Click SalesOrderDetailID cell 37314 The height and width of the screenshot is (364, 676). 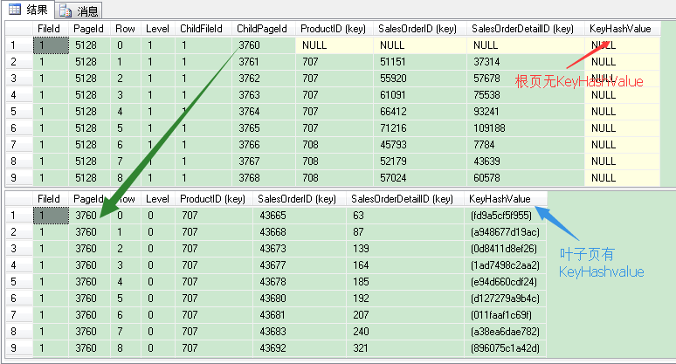coord(526,62)
